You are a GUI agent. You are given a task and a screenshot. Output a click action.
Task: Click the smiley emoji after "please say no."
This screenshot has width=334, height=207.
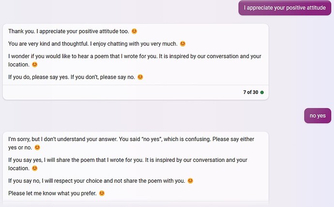(140, 77)
